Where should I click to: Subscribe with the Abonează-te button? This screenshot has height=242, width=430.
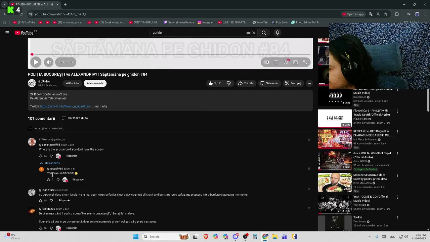pyautogui.click(x=95, y=83)
